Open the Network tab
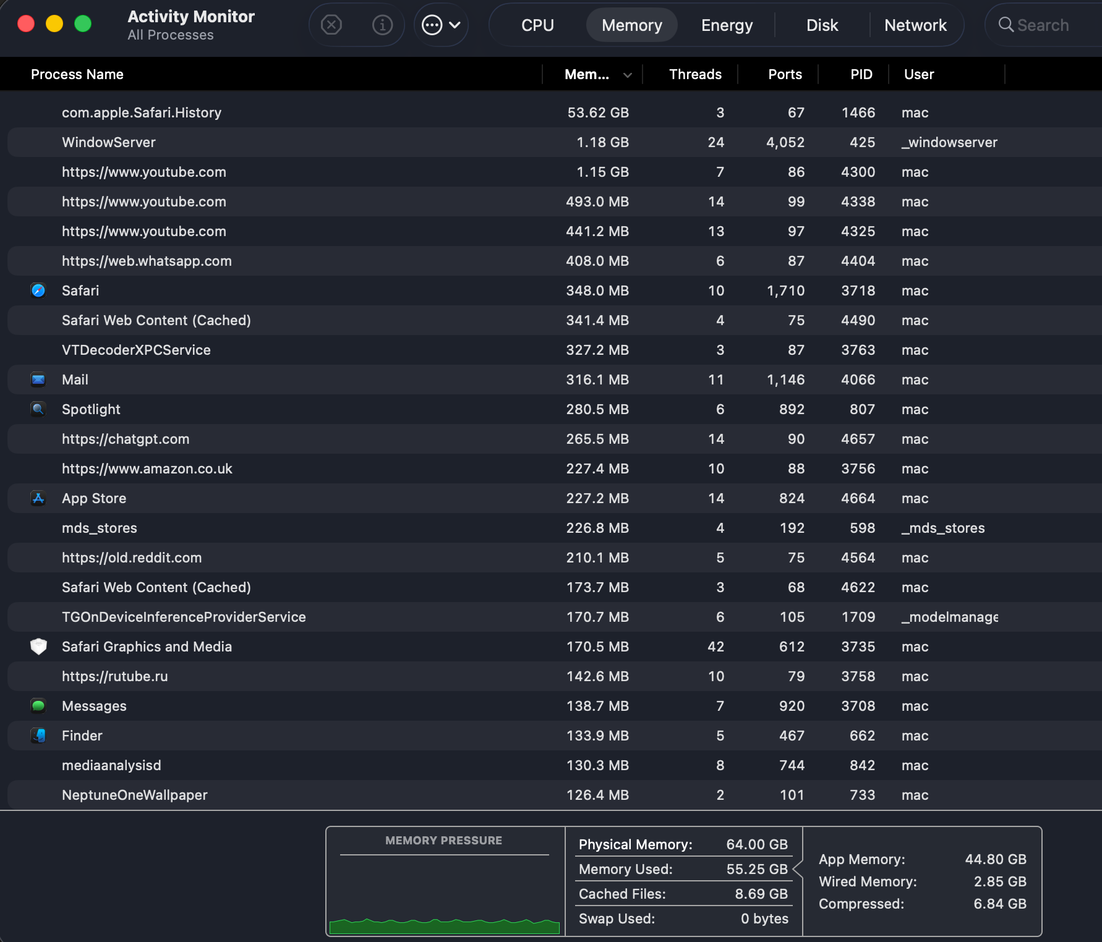 coord(915,25)
